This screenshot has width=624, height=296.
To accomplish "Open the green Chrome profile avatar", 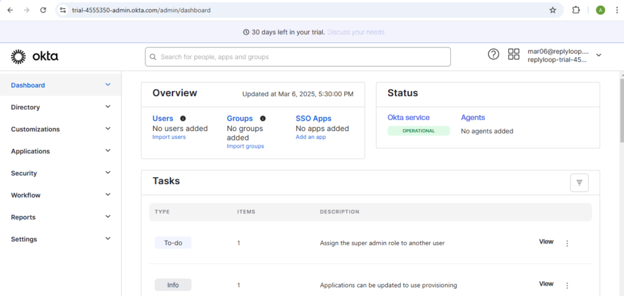I will (x=600, y=10).
